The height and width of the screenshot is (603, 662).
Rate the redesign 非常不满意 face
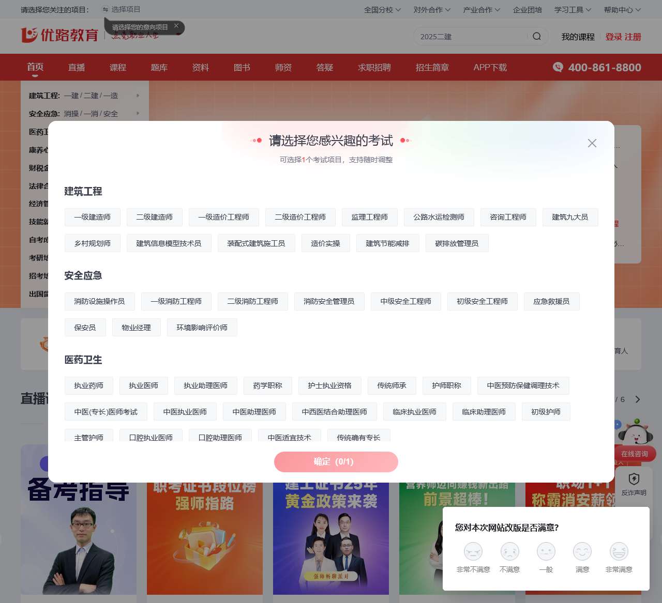[473, 551]
